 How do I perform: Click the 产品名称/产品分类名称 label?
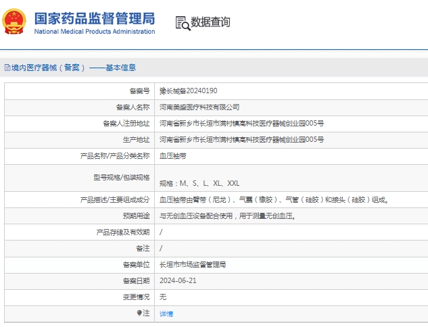point(115,156)
